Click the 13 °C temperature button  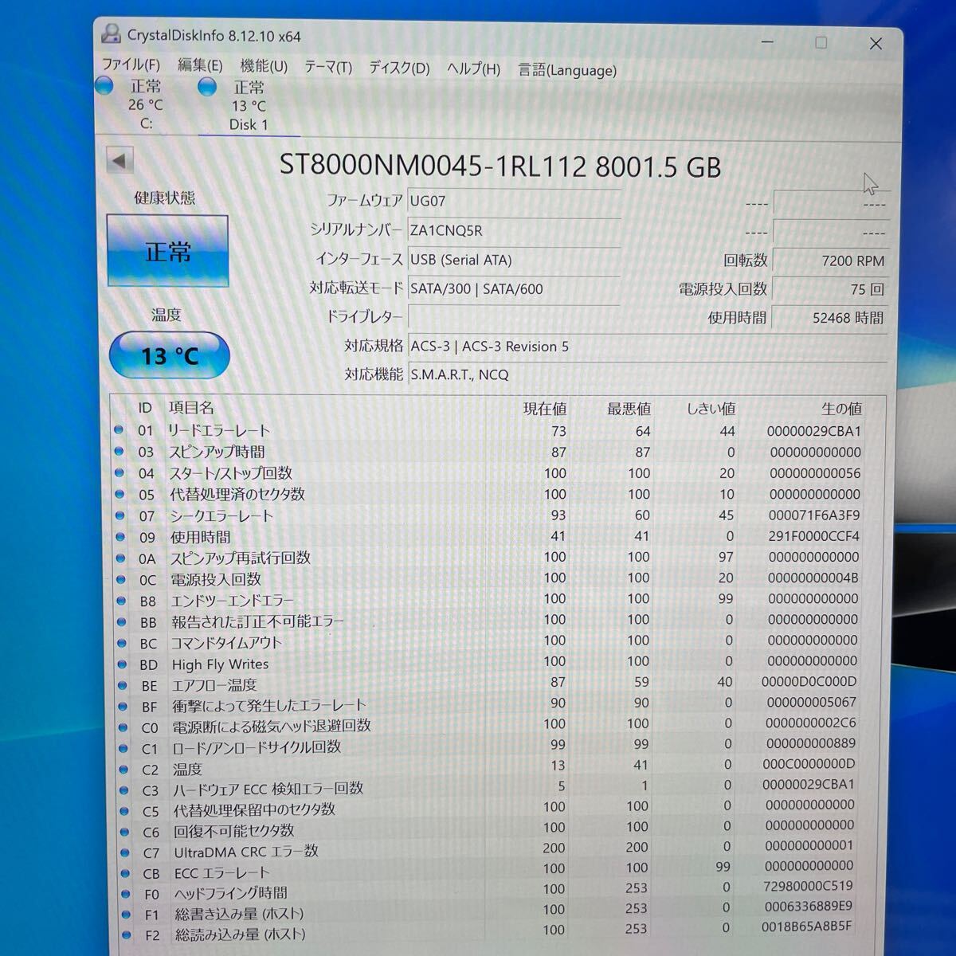pos(169,355)
